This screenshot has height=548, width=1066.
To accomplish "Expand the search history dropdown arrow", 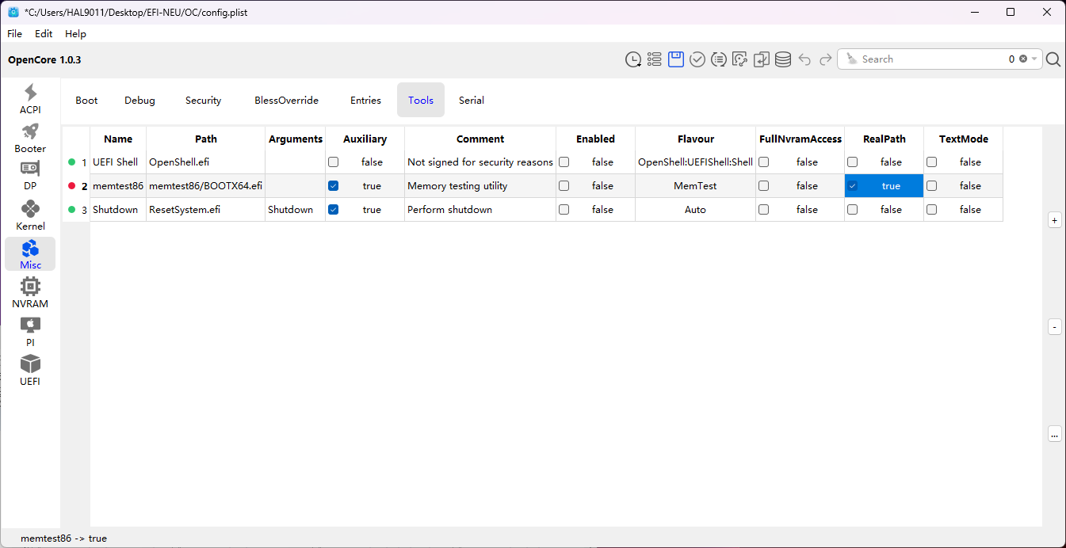I will 1034,59.
